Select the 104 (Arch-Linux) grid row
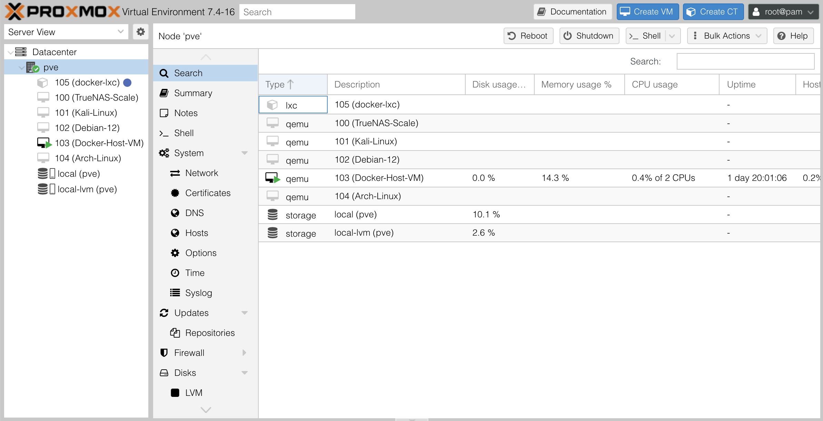823x421 pixels. [x=539, y=196]
